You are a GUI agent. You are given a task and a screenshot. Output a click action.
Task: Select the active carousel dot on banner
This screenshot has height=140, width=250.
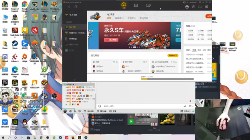click(x=135, y=47)
